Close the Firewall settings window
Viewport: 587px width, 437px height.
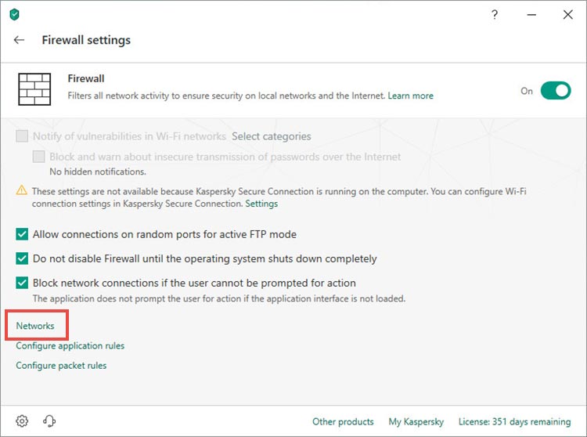coord(568,15)
